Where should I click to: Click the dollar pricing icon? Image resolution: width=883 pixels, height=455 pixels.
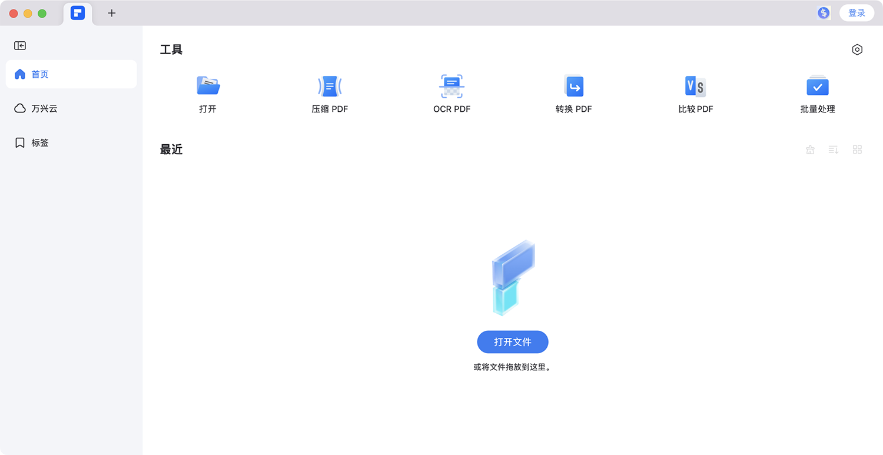coord(823,12)
